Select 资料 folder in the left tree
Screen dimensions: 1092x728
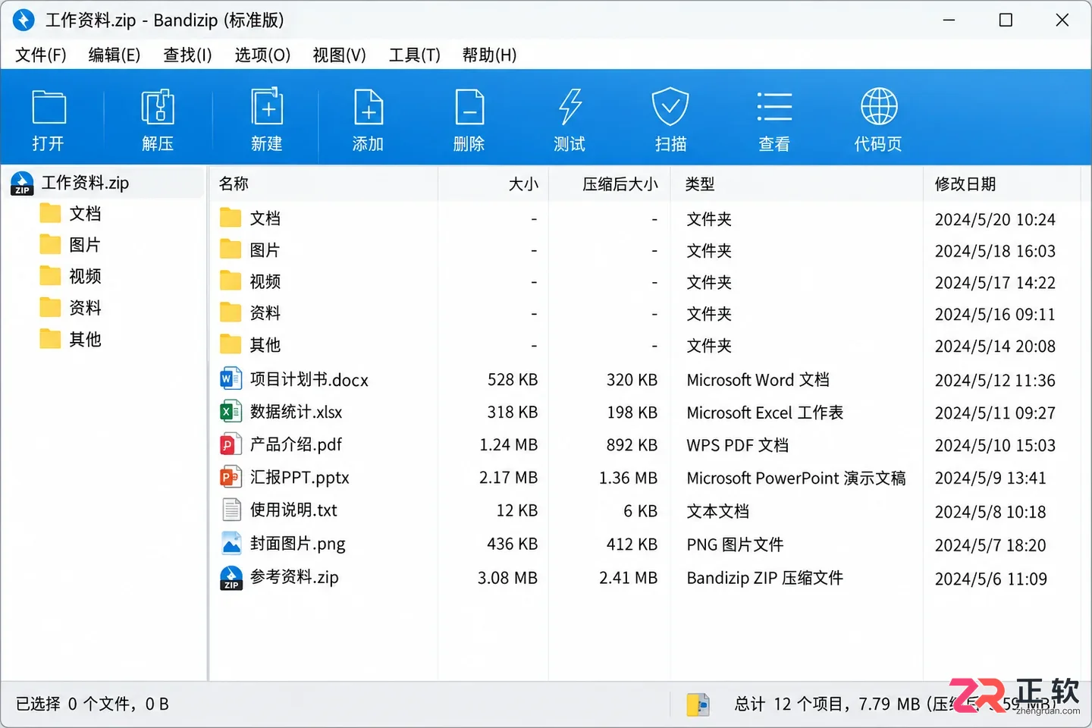pyautogui.click(x=85, y=308)
